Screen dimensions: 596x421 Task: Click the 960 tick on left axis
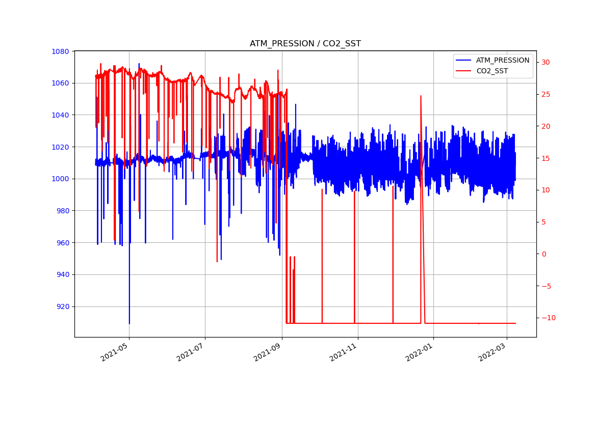62,243
